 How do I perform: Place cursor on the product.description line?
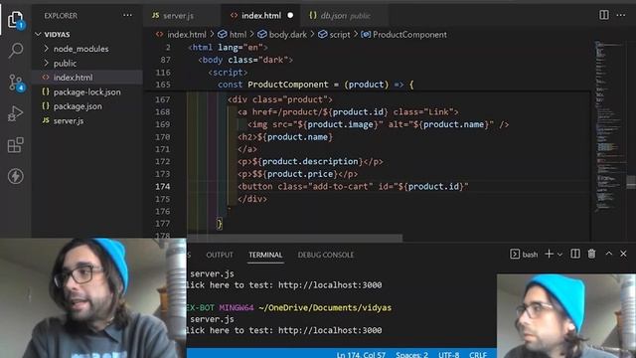310,161
